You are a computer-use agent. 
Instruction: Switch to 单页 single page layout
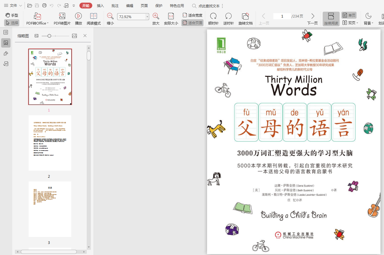pyautogui.click(x=349, y=15)
